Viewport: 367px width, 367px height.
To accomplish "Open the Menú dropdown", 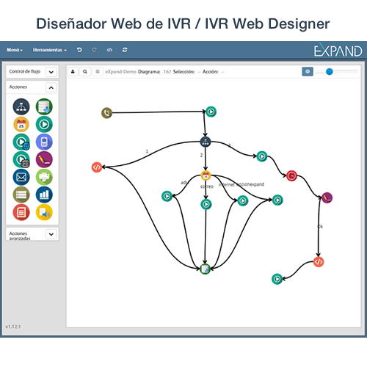I will (x=15, y=50).
